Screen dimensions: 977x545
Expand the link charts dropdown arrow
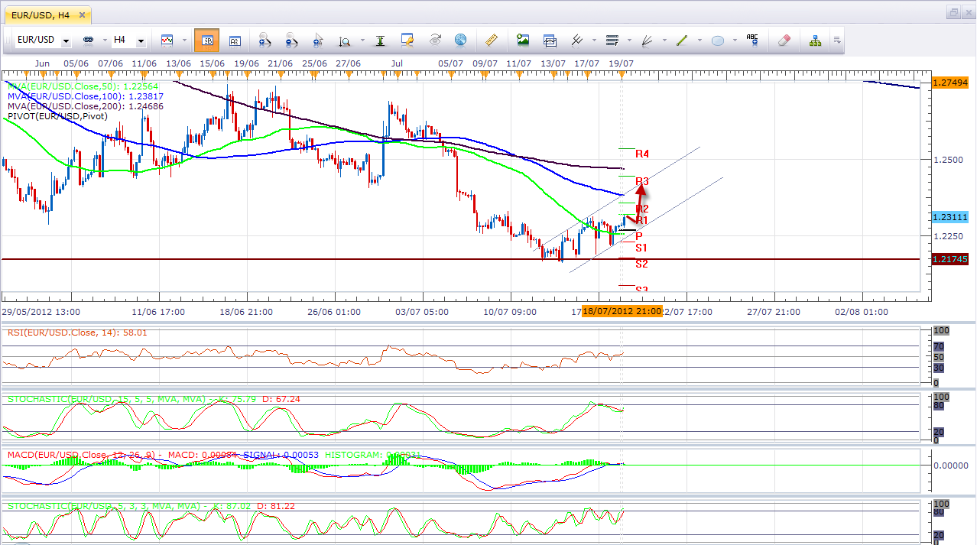tap(105, 41)
